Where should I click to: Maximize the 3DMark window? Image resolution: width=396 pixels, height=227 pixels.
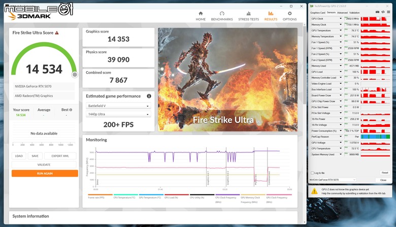tap(291, 6)
